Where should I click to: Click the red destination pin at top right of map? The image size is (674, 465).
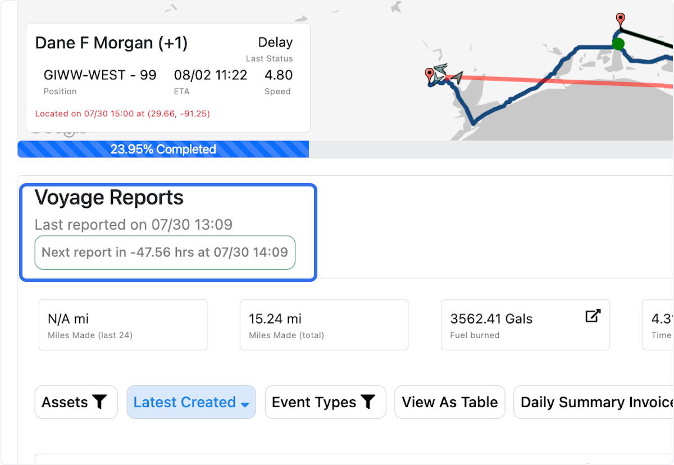coord(621,19)
